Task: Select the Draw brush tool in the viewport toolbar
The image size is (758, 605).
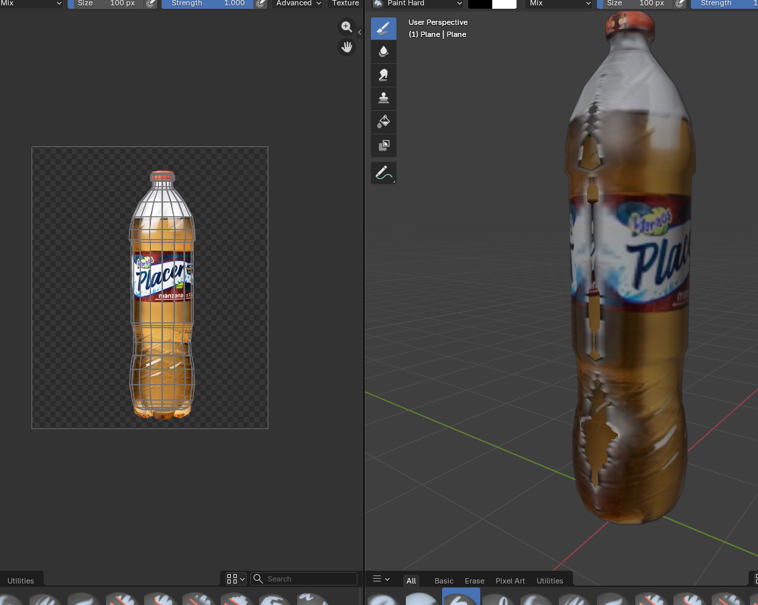Action: 383,29
